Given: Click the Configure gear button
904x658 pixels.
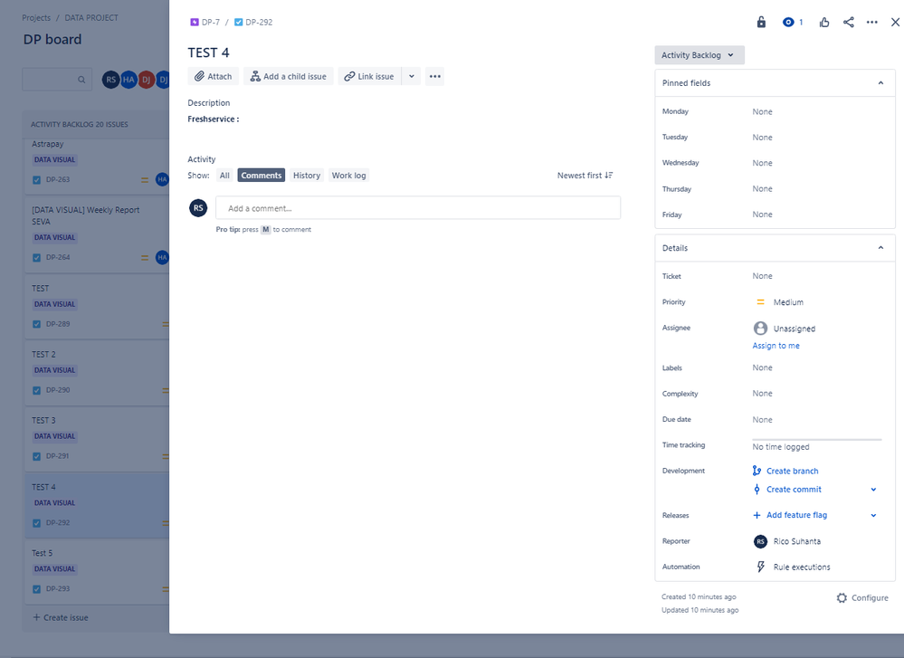Looking at the screenshot, I should [861, 598].
